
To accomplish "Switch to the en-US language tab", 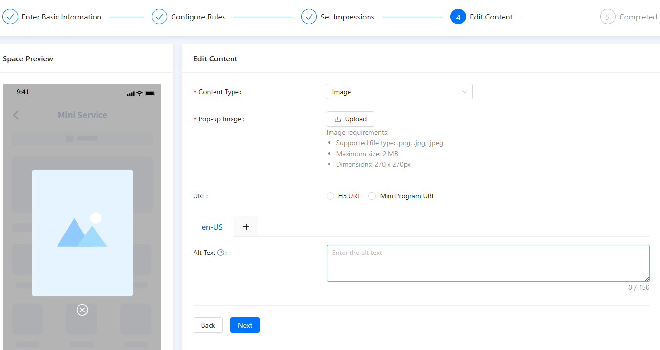I will 212,227.
